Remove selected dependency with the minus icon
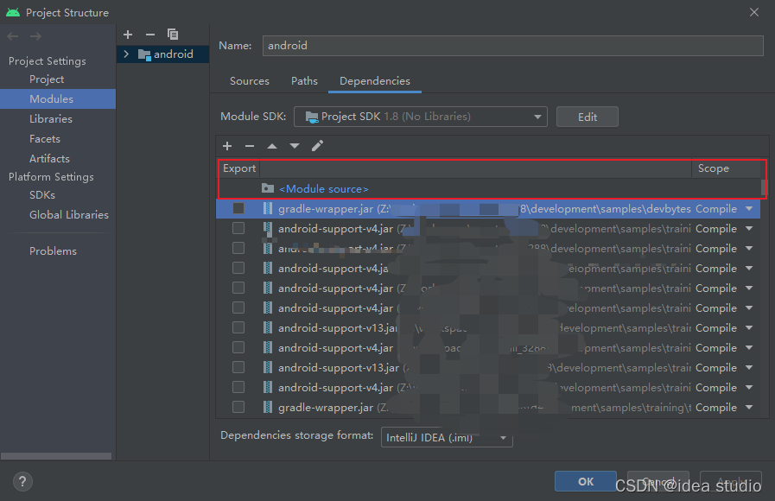Screen dimensions: 775x501 pos(250,146)
